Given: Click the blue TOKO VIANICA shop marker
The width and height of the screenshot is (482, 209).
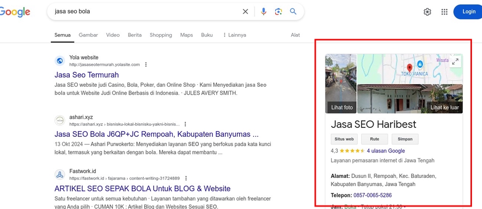Looking at the screenshot, I should [420, 64].
